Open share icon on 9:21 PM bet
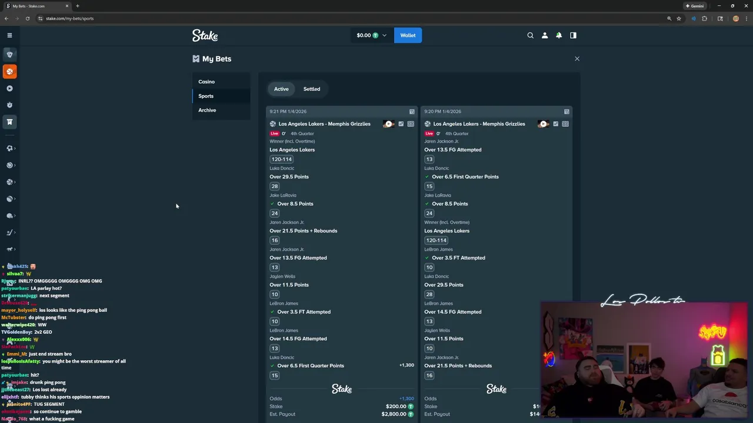This screenshot has width=753, height=423. pos(412,112)
